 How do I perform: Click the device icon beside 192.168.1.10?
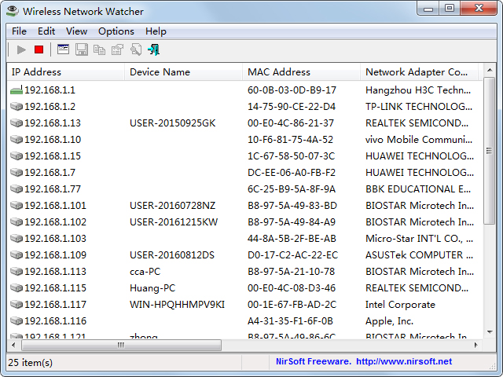pyautogui.click(x=17, y=140)
